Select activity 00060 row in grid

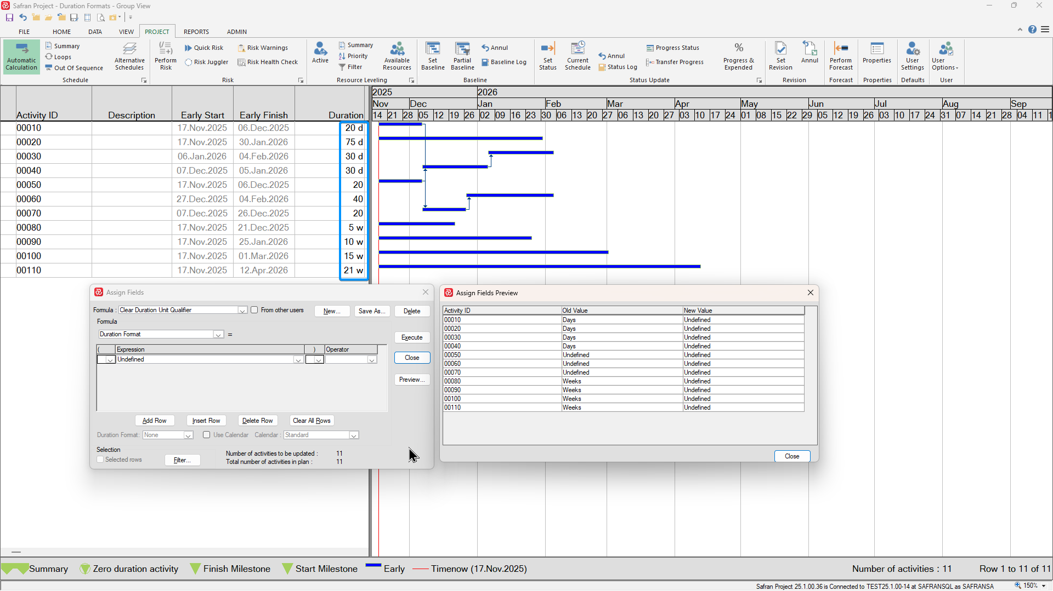[29, 199]
